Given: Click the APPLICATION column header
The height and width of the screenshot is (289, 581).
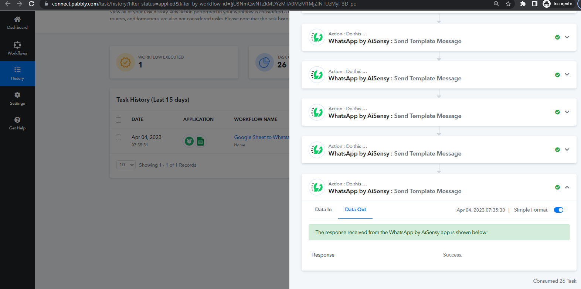Looking at the screenshot, I should pyautogui.click(x=198, y=119).
